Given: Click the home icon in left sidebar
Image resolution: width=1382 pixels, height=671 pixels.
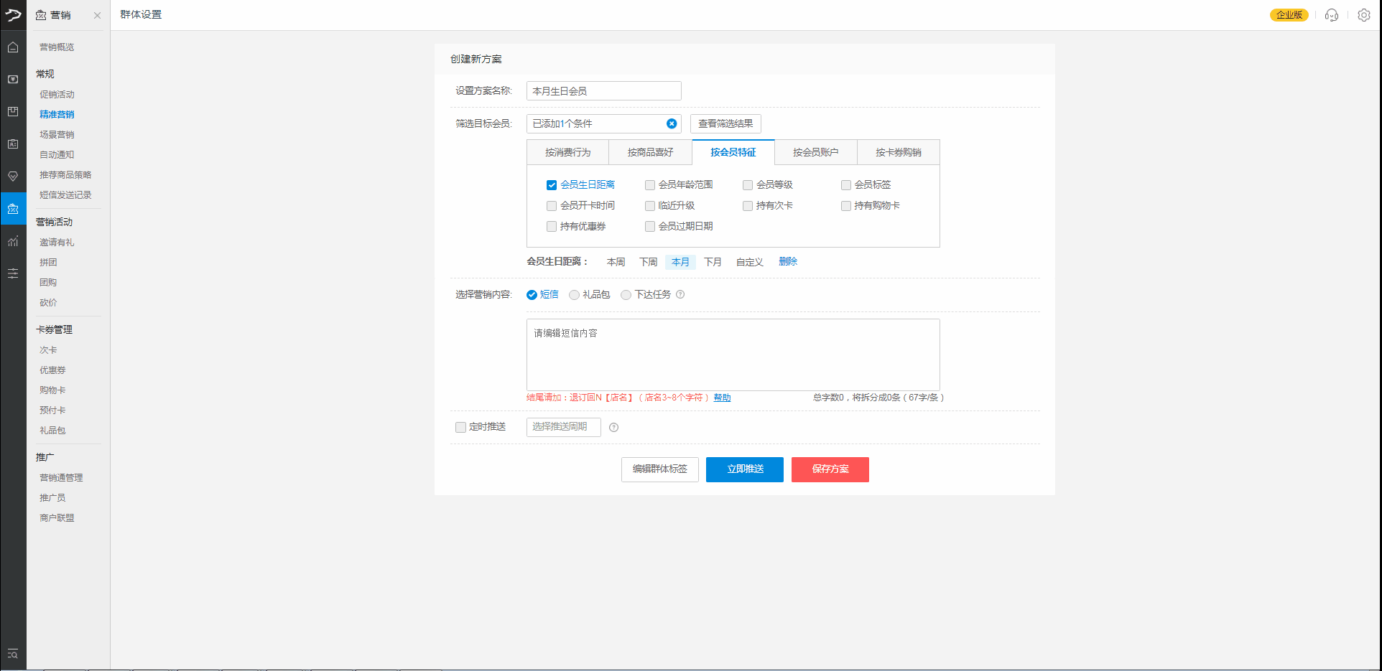Looking at the screenshot, I should point(13,47).
